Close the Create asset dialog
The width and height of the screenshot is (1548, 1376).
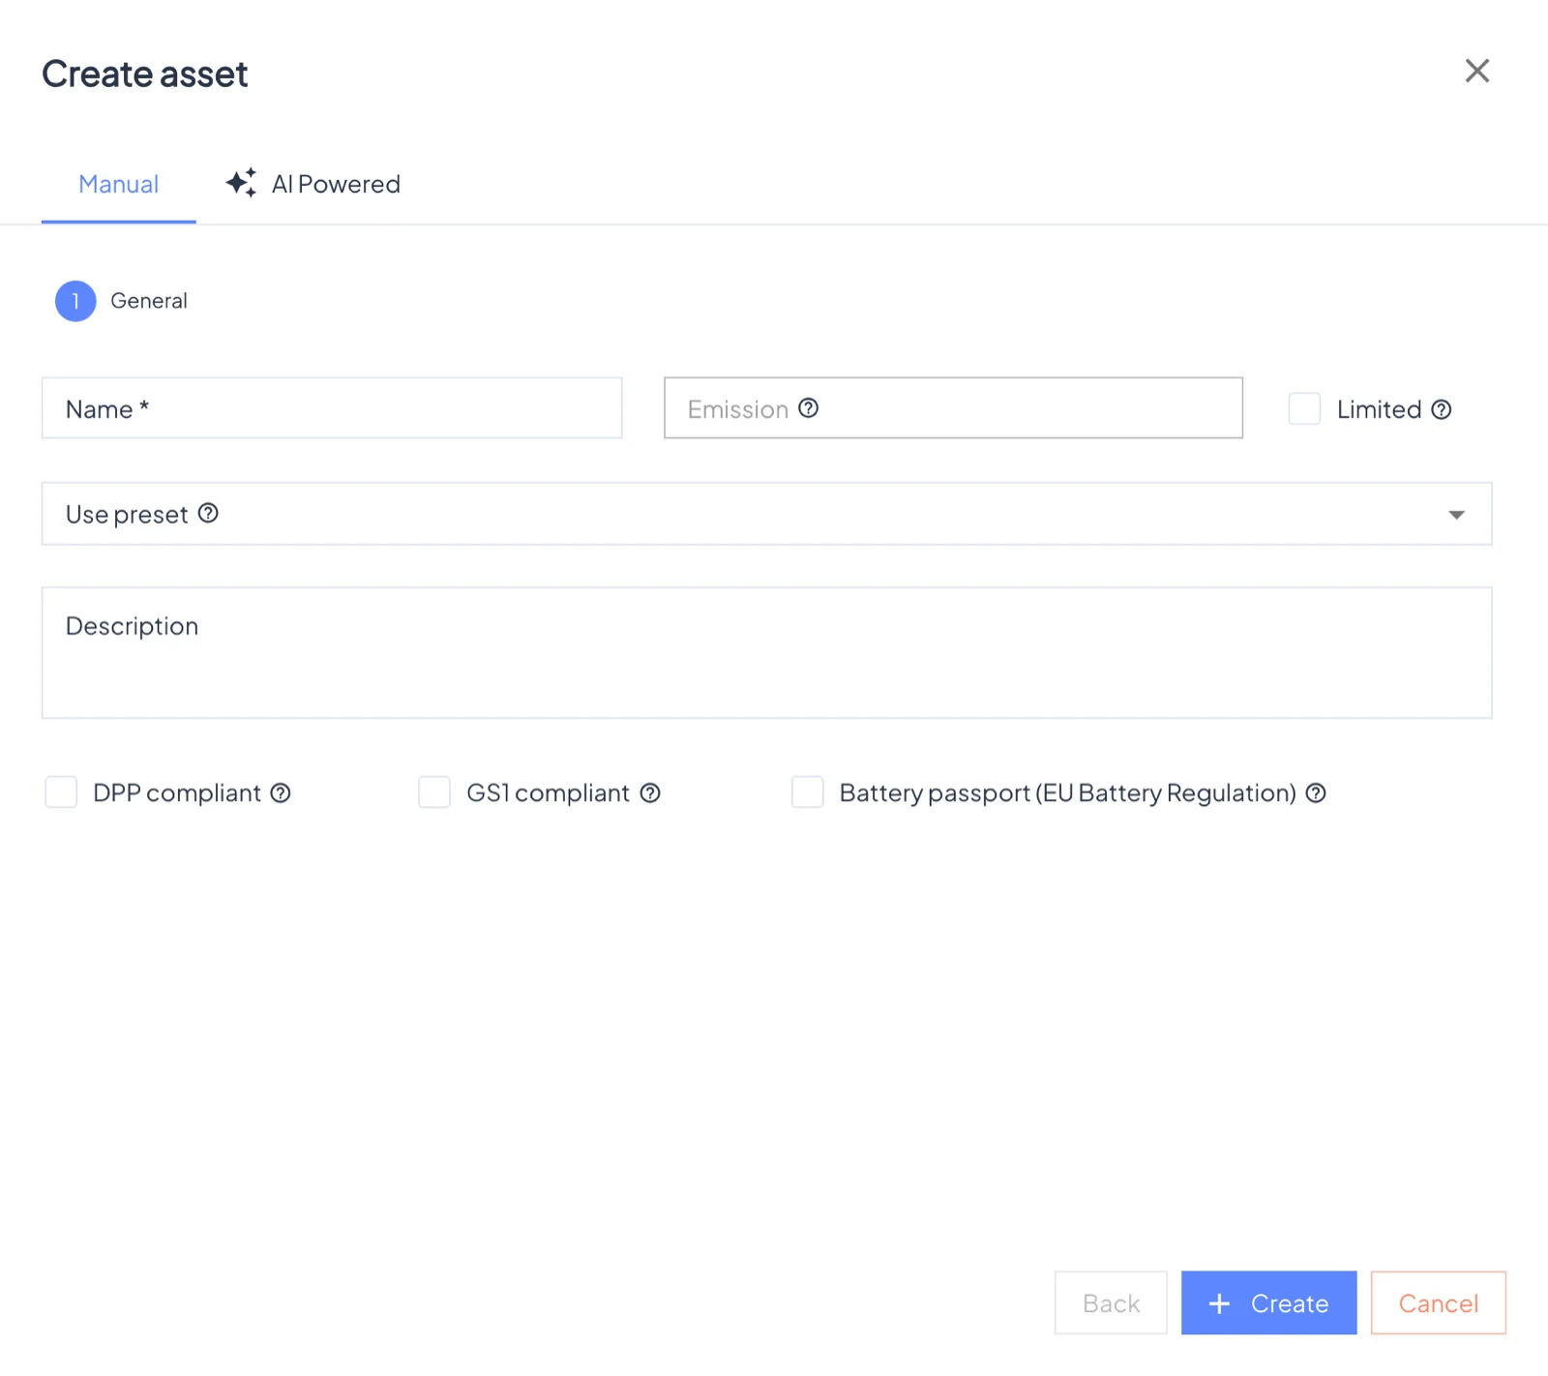1476,71
